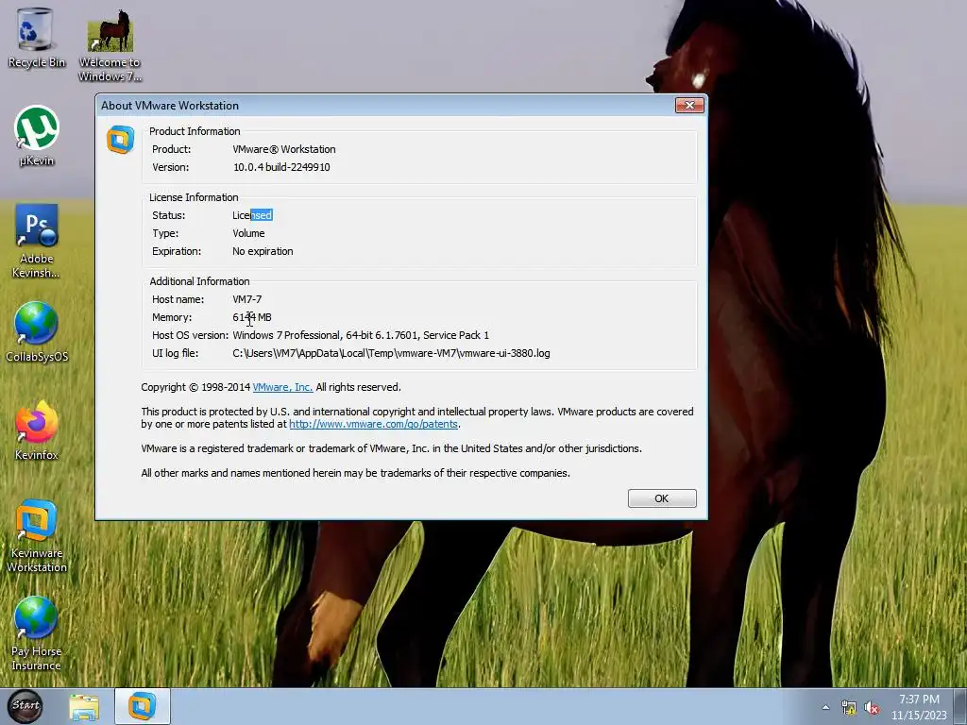Click the Product Information group label

(x=195, y=131)
